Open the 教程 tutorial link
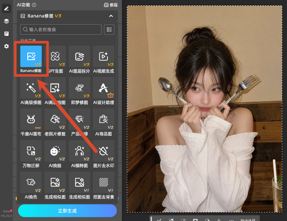Viewport: 287px width, 221px height. tap(111, 5)
